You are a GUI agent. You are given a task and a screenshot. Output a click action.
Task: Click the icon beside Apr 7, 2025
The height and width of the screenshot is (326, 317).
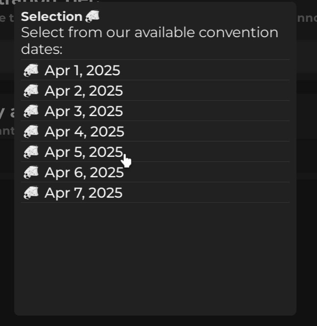(31, 193)
